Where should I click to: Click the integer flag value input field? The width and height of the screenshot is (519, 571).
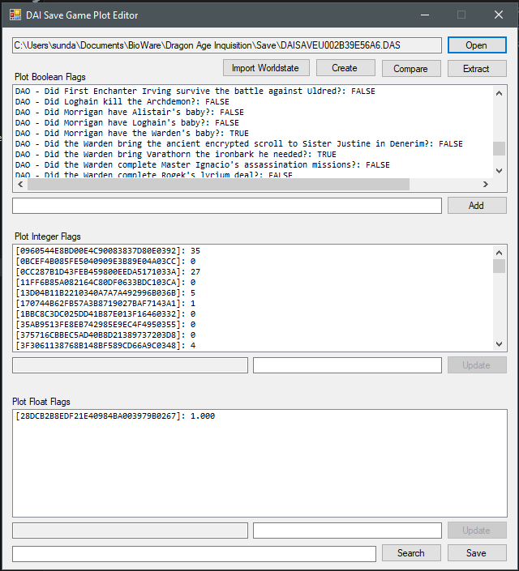[347, 365]
